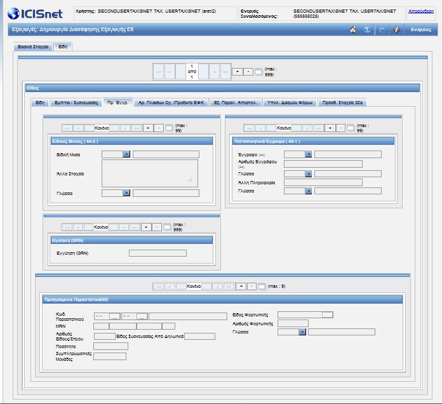442x404 pixels.
Task: Switch to the Βασικά Στοιχεία tab
Action: click(x=33, y=47)
